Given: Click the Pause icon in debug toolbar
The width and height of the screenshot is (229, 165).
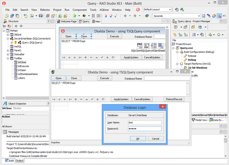Looking at the screenshot, I should click(x=93, y=16).
